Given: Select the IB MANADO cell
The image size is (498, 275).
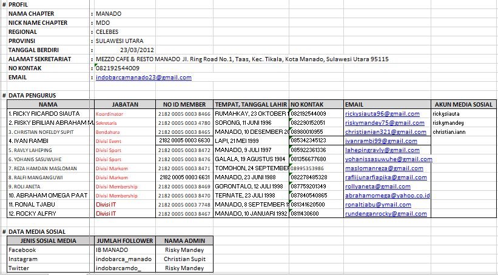Looking at the screenshot, I should click(125, 250).
